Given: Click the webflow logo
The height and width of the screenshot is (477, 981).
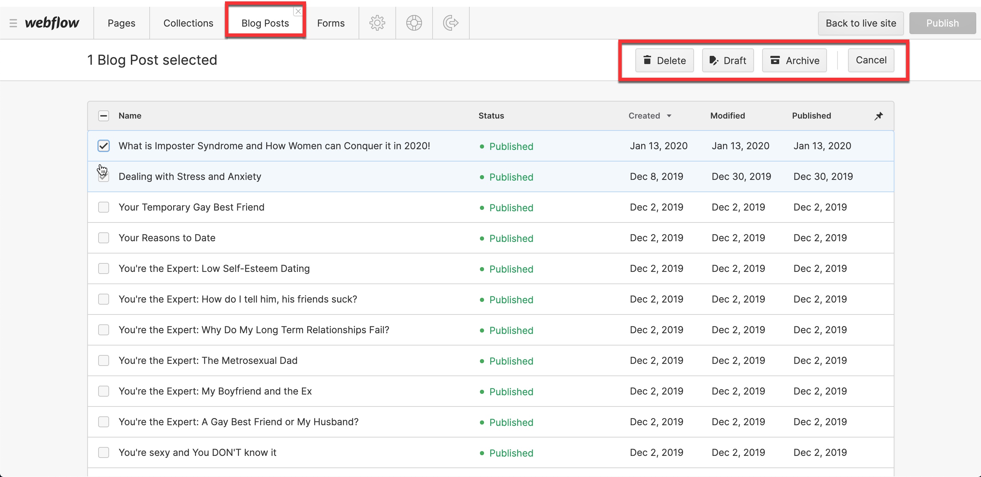Looking at the screenshot, I should click(52, 23).
